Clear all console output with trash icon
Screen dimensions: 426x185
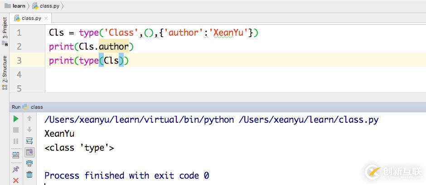(x=29, y=175)
